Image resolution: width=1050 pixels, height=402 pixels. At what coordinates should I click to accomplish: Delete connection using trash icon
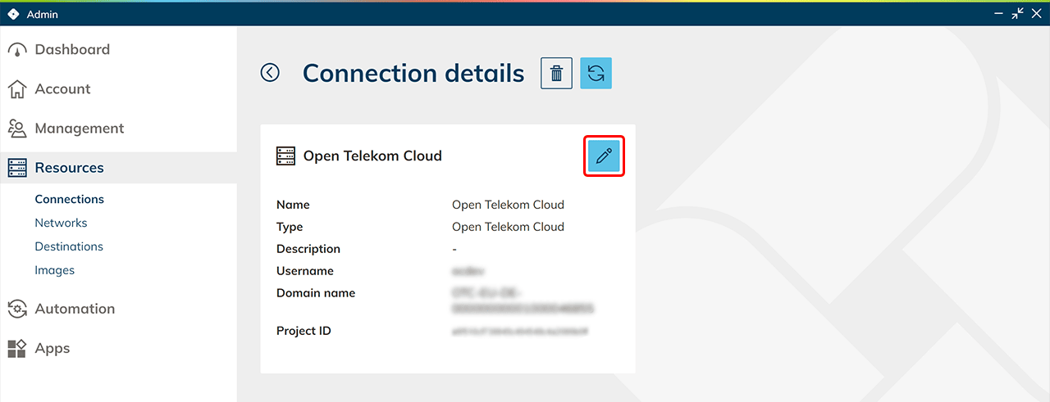click(556, 73)
